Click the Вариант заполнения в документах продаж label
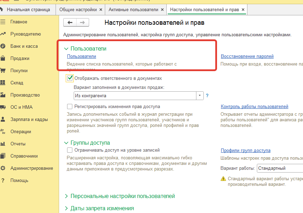The height and width of the screenshot is (213, 303). coord(119,87)
